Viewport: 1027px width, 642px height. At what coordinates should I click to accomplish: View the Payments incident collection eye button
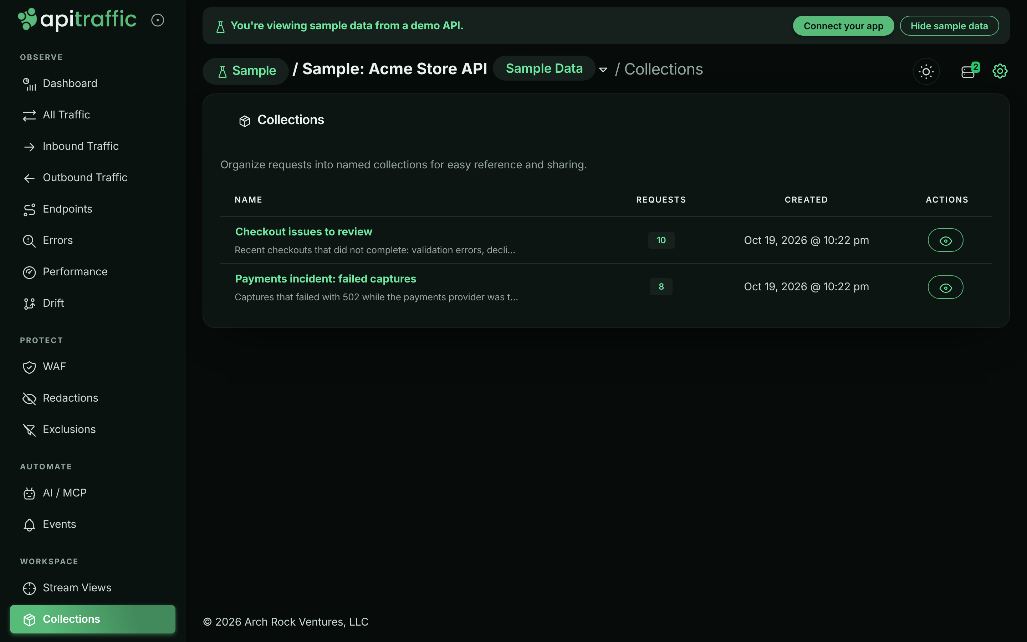pyautogui.click(x=946, y=287)
